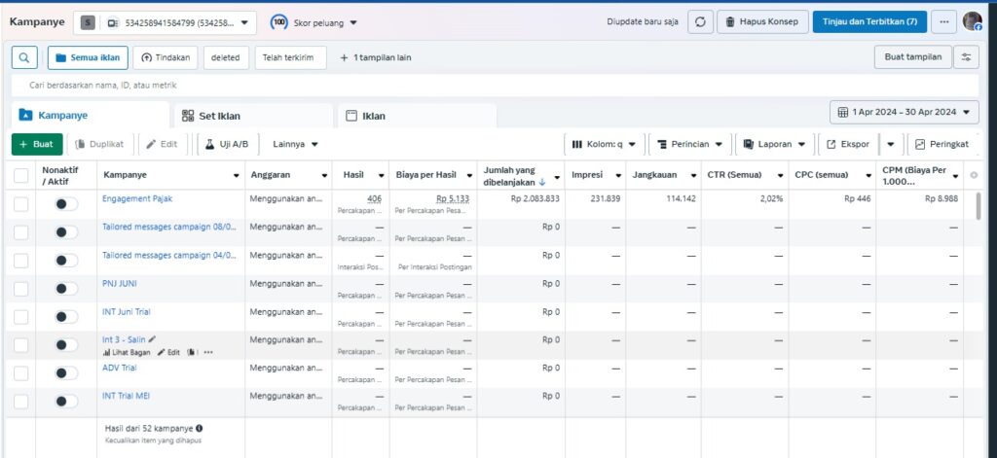Open the user profile avatar

point(972,21)
